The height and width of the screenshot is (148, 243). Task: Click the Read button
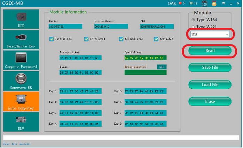pyautogui.click(x=210, y=51)
